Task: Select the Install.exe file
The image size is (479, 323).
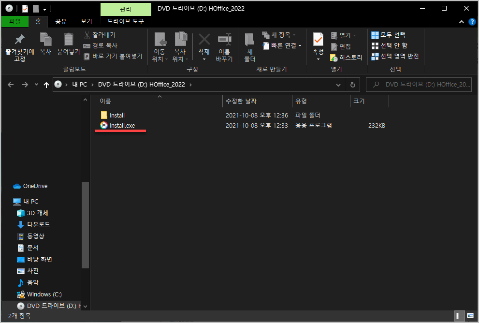Action: [x=117, y=126]
